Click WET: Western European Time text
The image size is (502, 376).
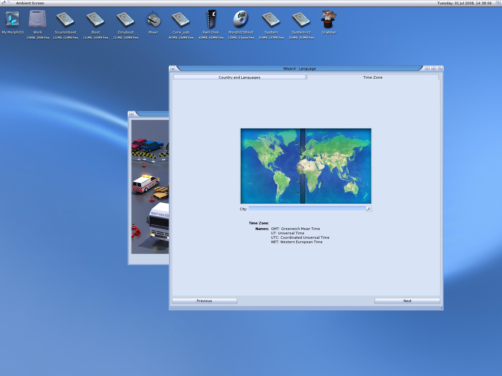click(297, 242)
